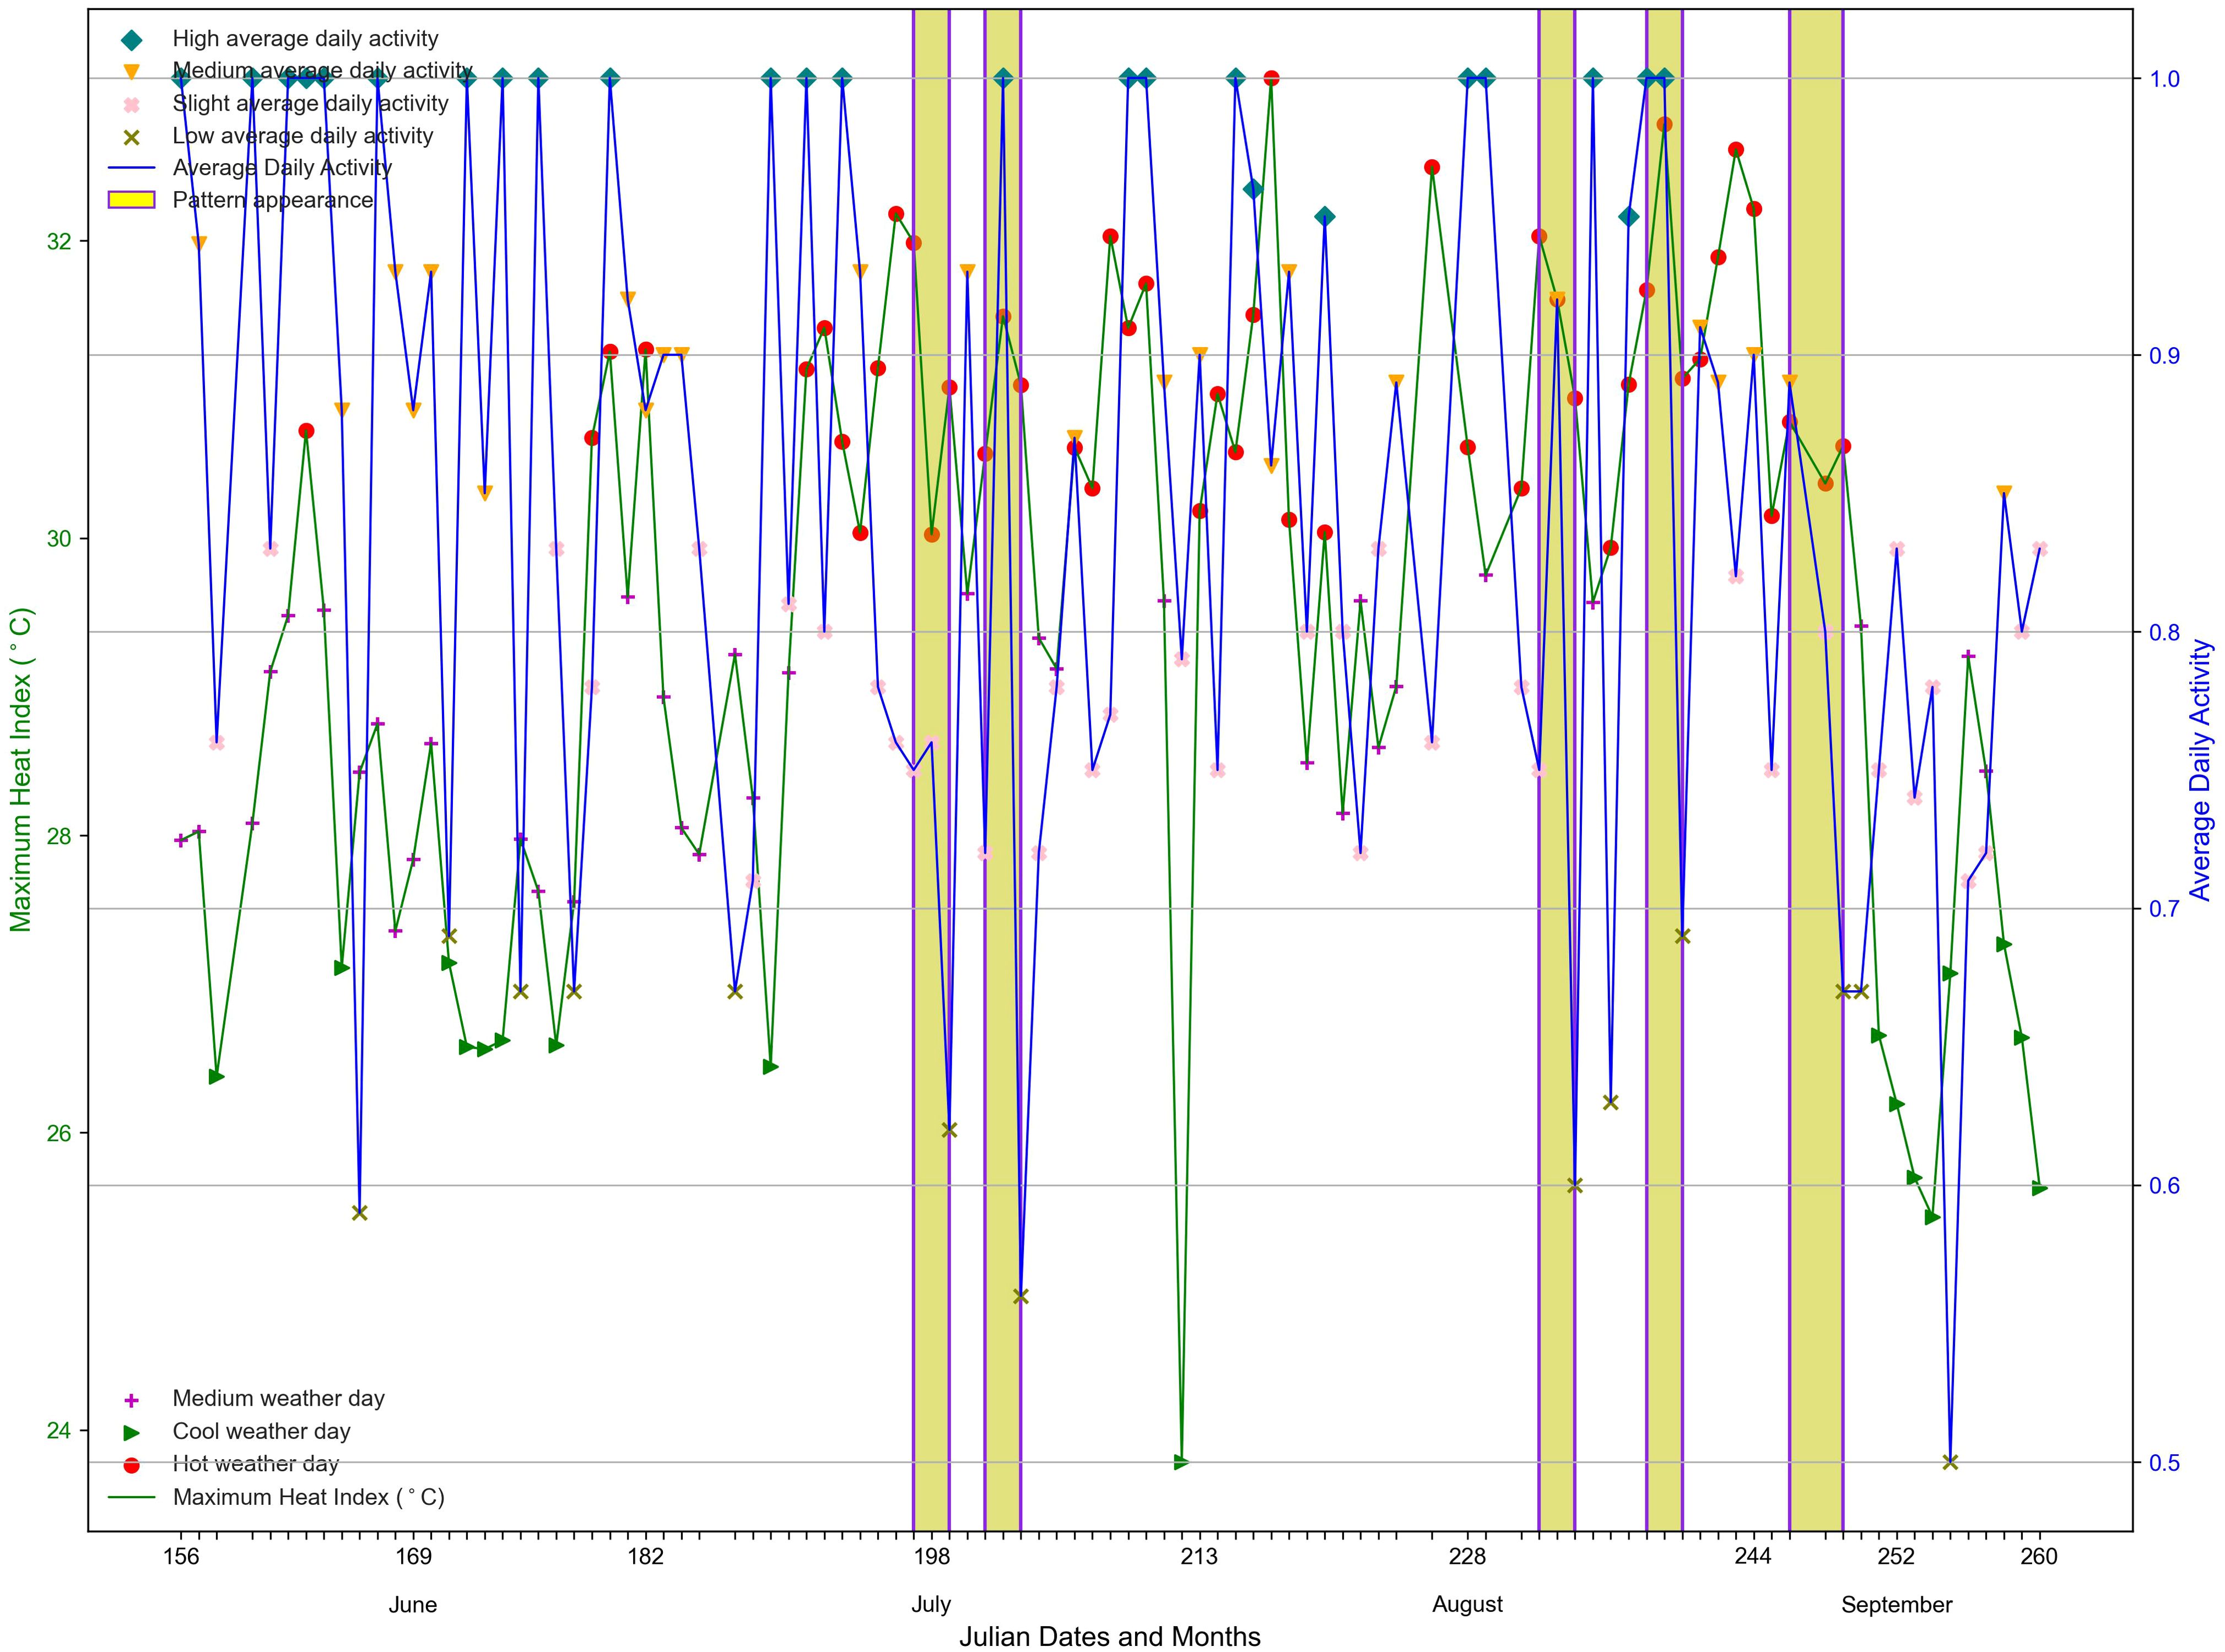
Task: Click the June month label
Action: point(413,1605)
